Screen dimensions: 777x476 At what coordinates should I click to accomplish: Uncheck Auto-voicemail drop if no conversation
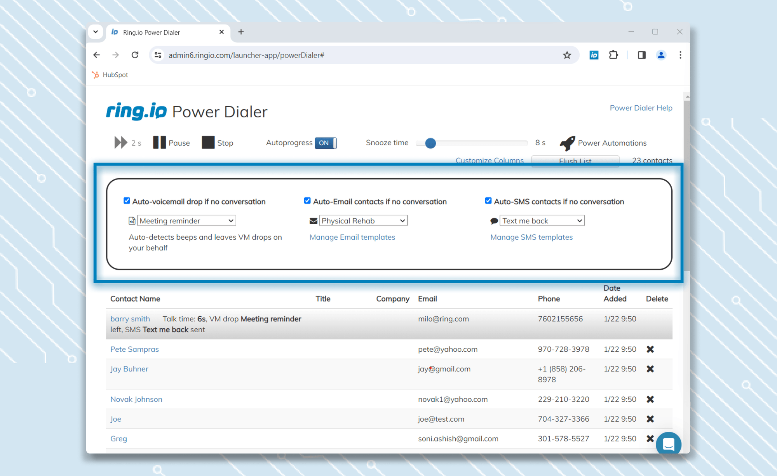(x=127, y=201)
